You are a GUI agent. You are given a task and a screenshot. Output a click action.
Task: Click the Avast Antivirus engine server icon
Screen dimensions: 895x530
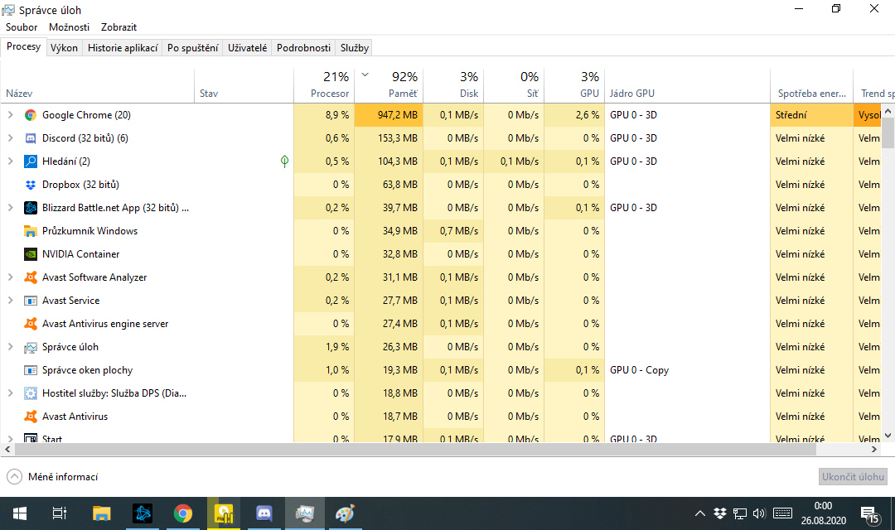31,324
